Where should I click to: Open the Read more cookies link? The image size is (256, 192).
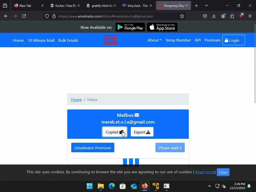(x=205, y=172)
